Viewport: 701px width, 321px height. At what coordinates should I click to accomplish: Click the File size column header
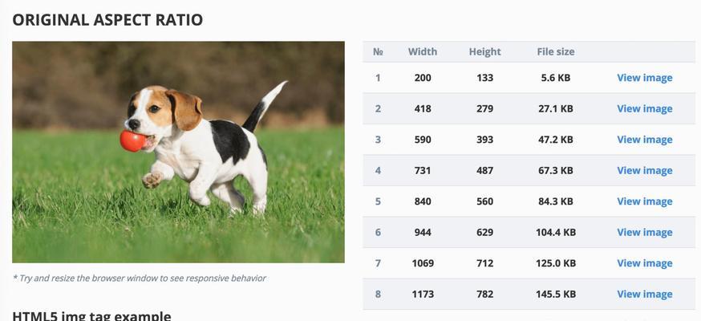coord(556,52)
